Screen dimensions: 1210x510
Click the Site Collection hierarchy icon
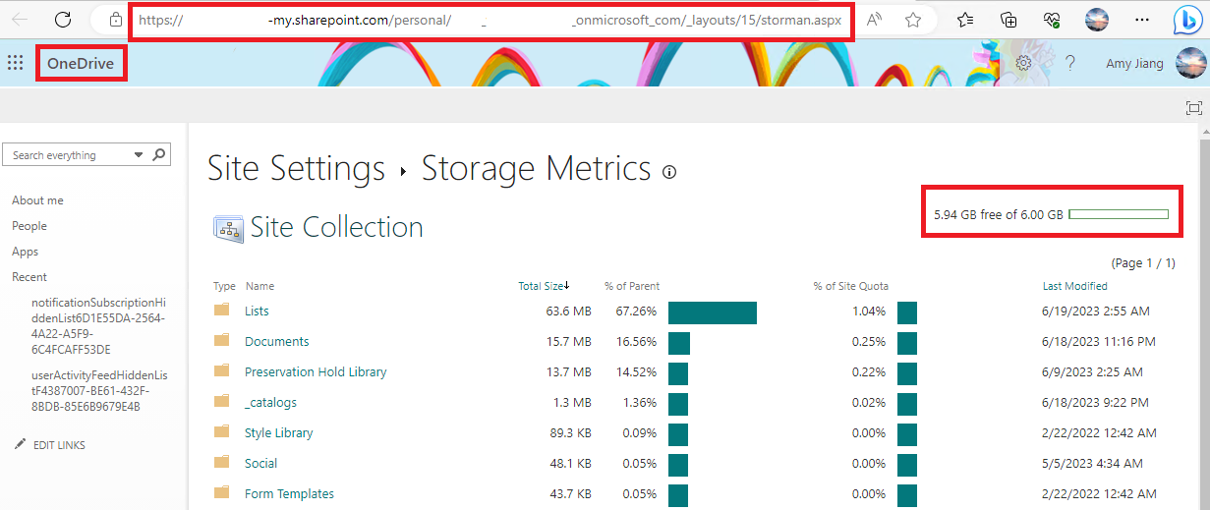(x=228, y=228)
